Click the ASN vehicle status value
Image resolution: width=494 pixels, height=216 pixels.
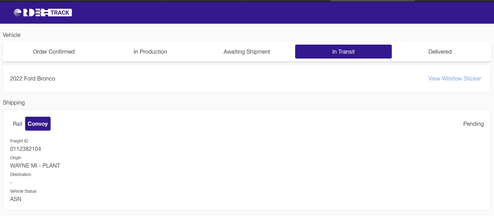click(16, 199)
